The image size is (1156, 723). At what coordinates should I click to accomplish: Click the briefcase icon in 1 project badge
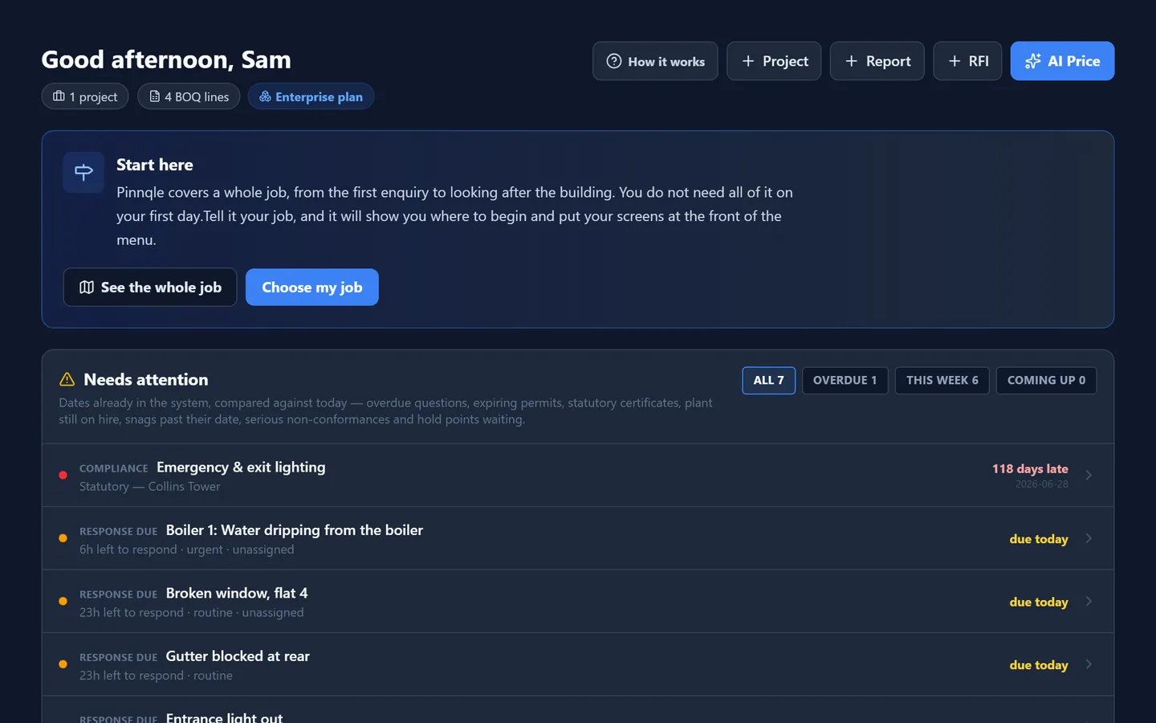click(x=59, y=96)
